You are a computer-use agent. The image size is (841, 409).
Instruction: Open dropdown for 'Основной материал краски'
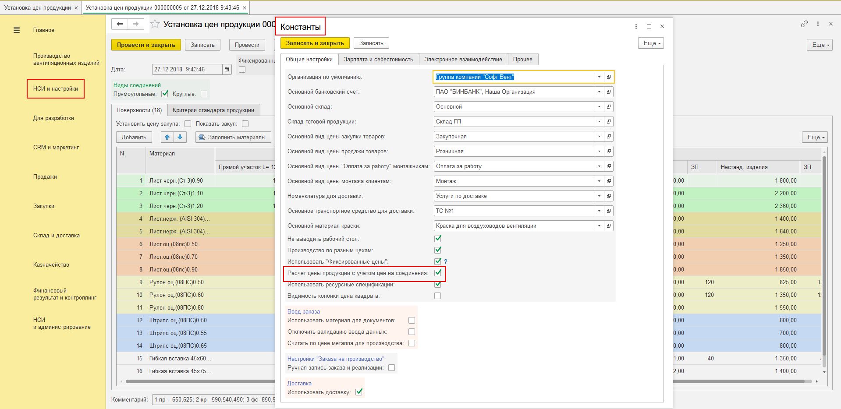click(x=599, y=226)
